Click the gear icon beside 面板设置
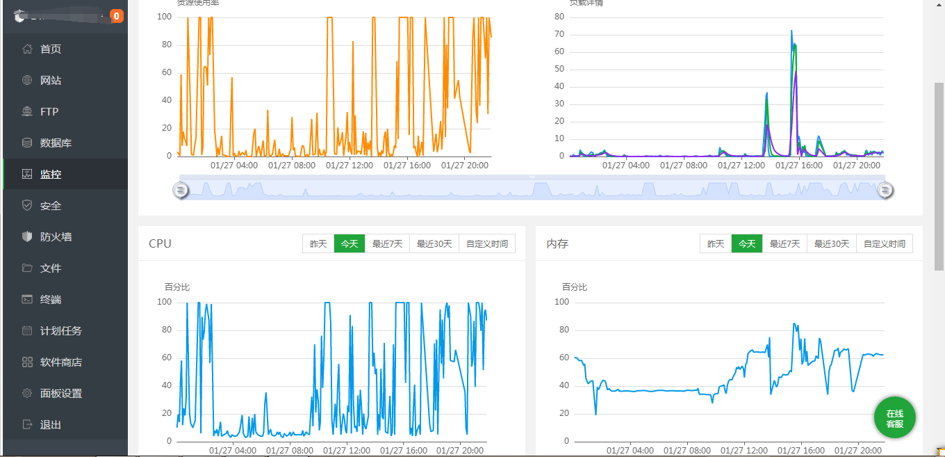This screenshot has width=945, height=457. [27, 393]
